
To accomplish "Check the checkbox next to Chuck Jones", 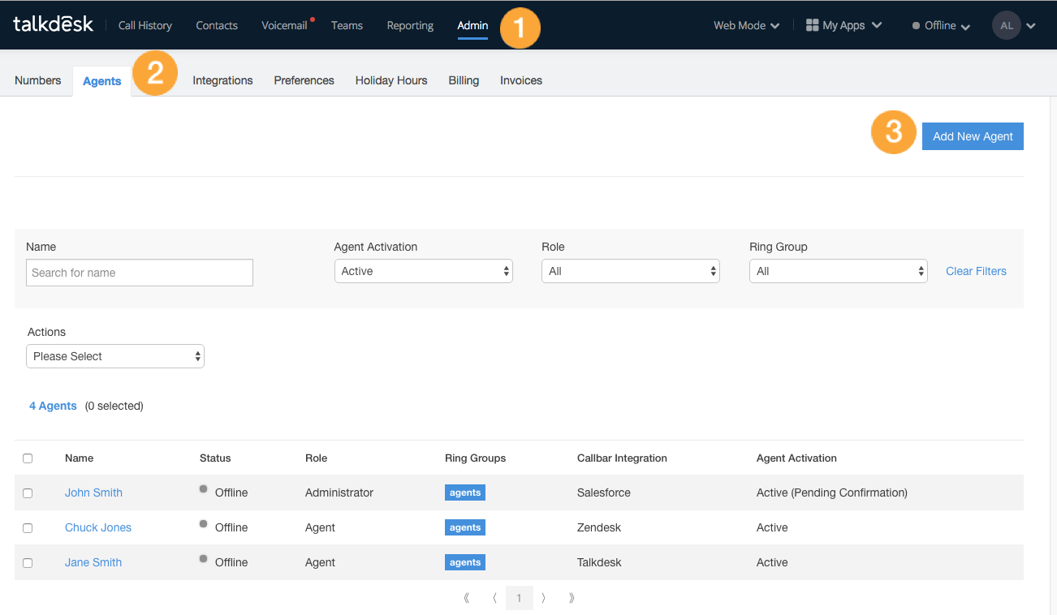I will [x=27, y=527].
